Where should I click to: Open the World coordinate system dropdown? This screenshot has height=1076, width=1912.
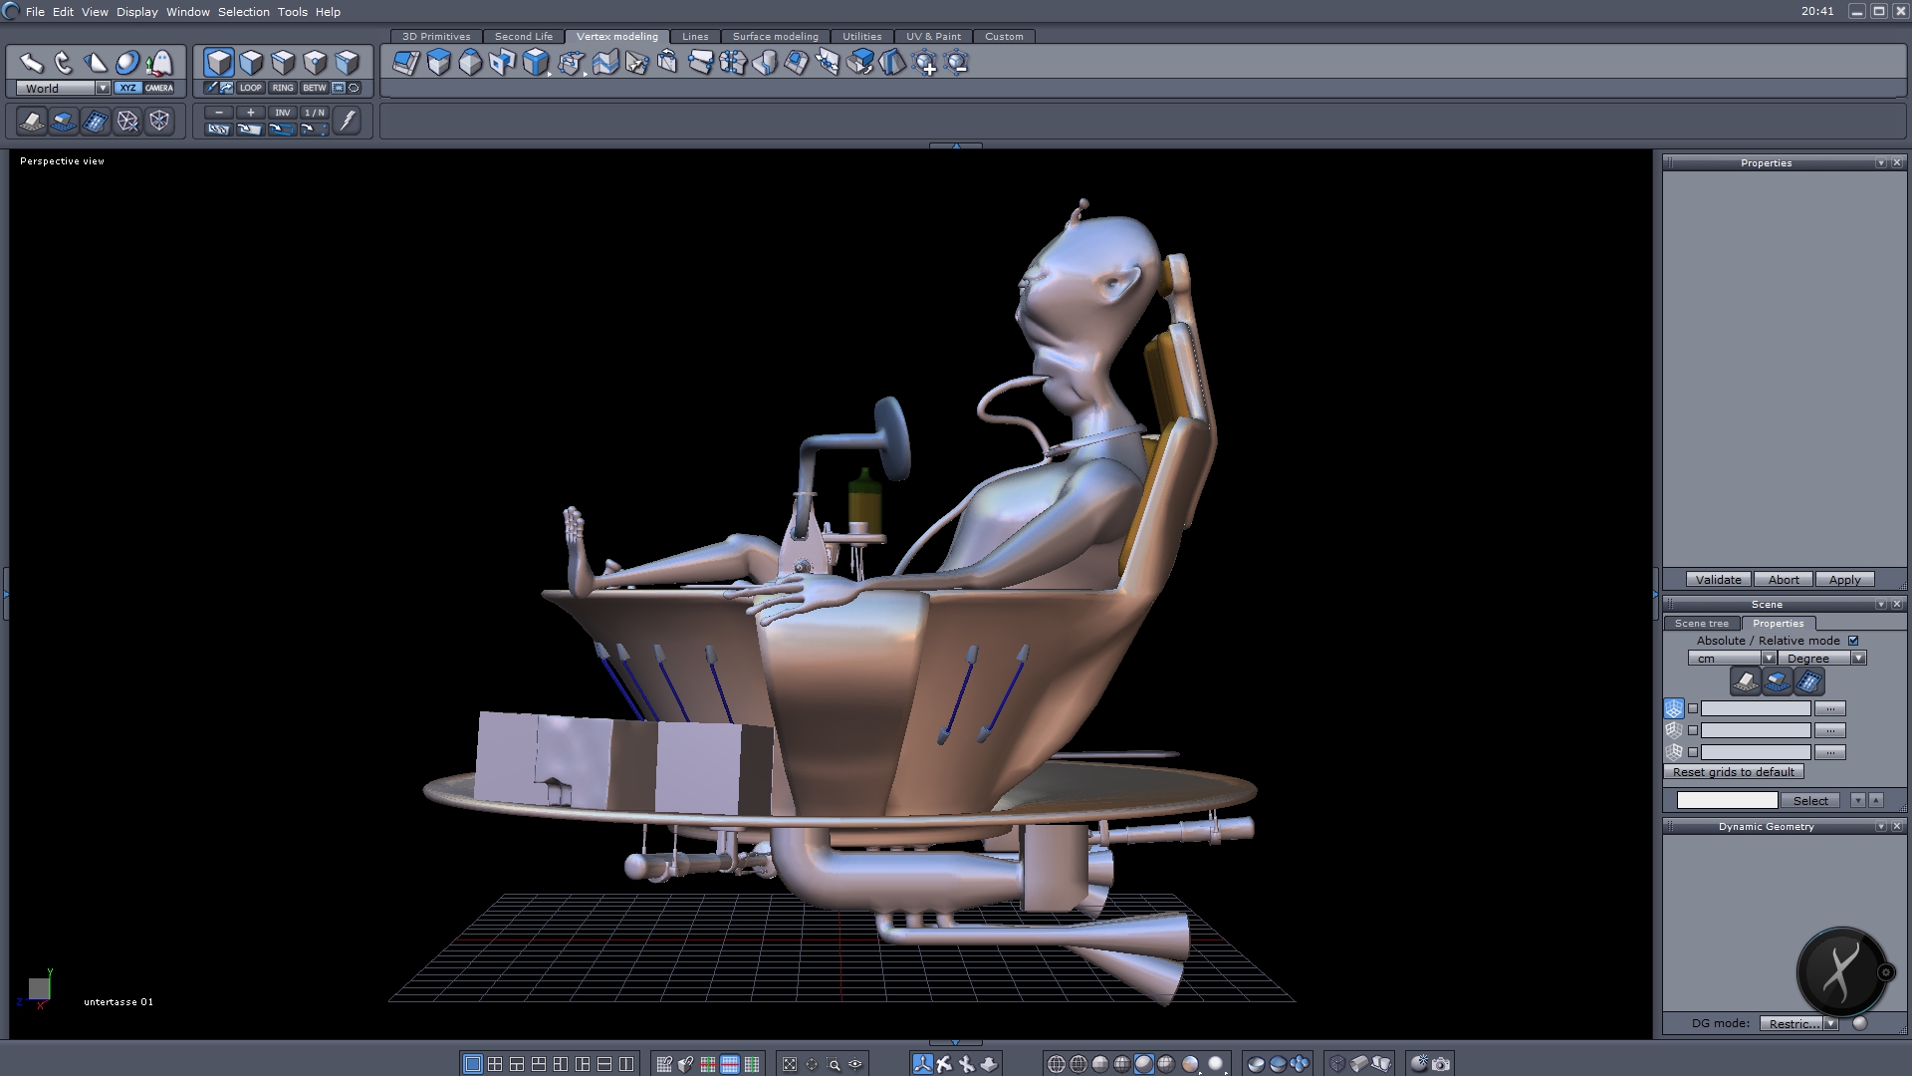(103, 88)
